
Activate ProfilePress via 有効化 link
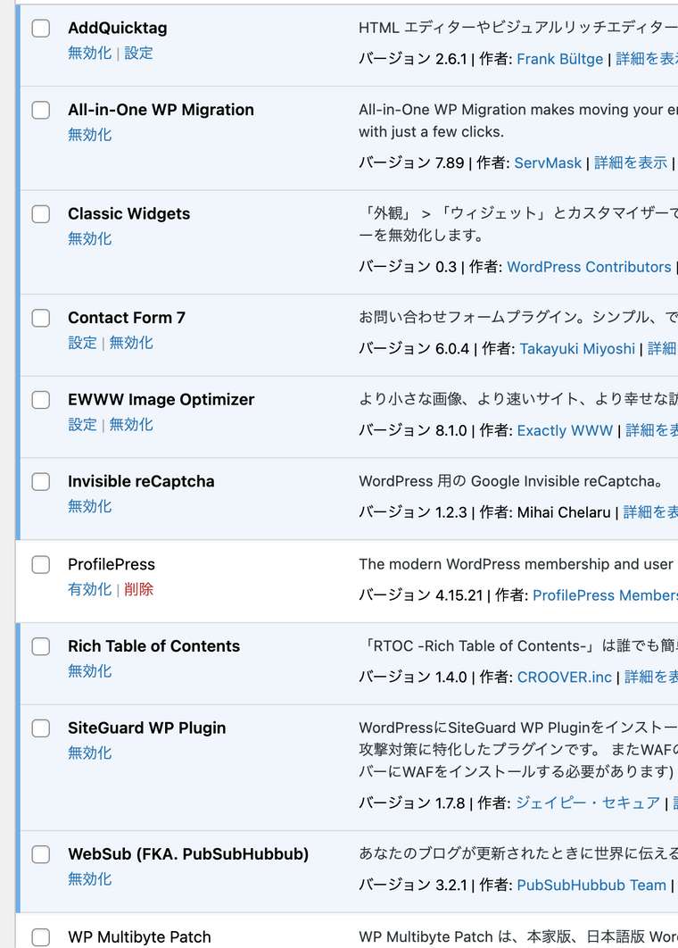click(x=89, y=589)
